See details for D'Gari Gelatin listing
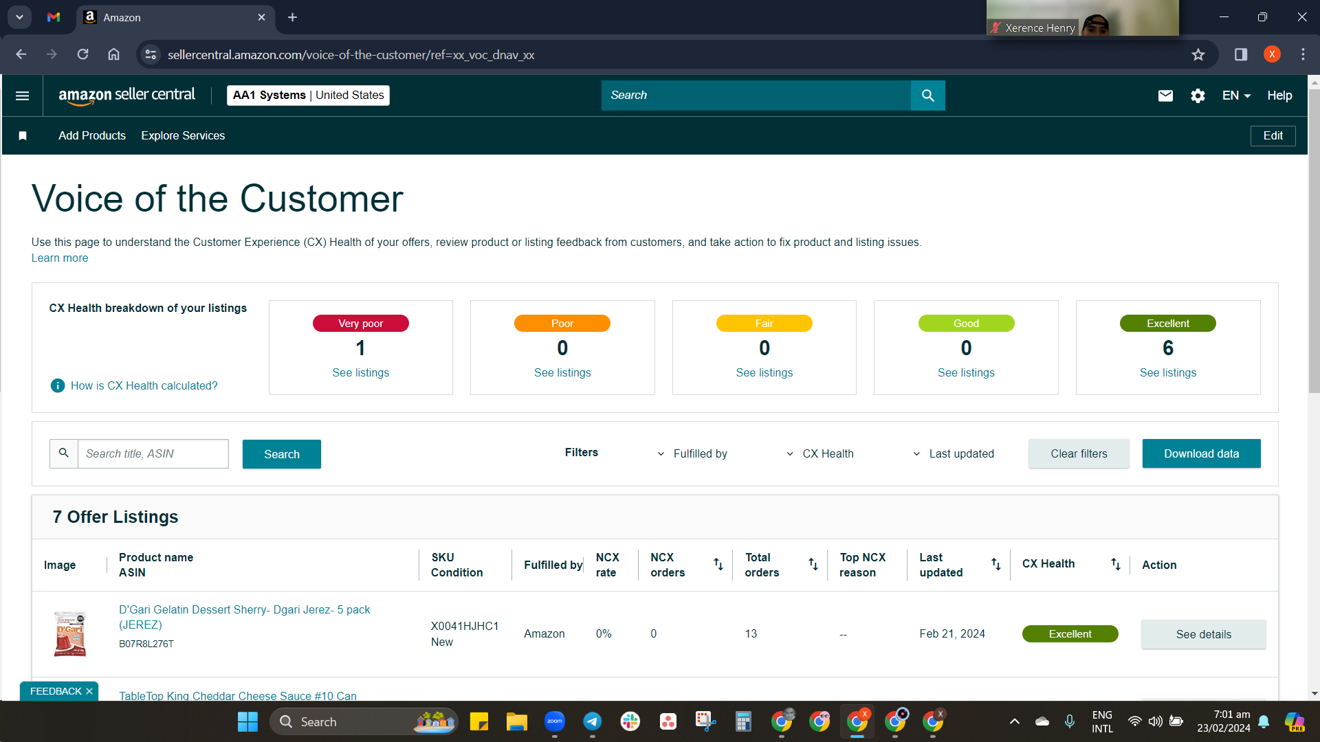The image size is (1320, 742). [1204, 634]
